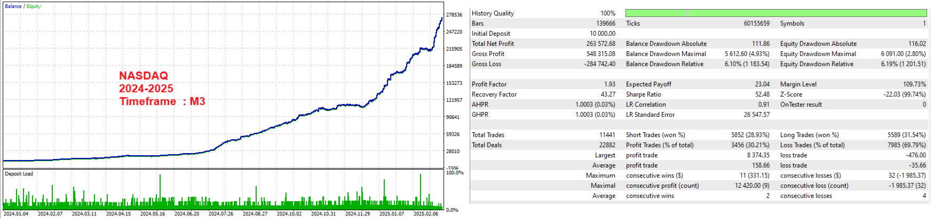950x223 pixels.
Task: Click largest loss trade value -476.00
Action: click(916, 155)
